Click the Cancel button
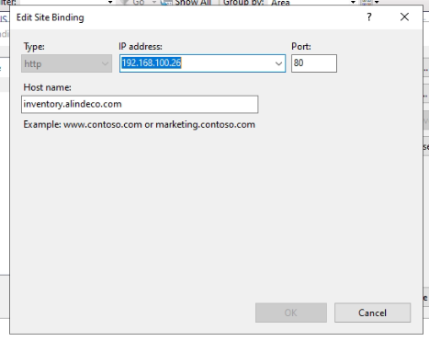The image size is (429, 341). pos(372,313)
